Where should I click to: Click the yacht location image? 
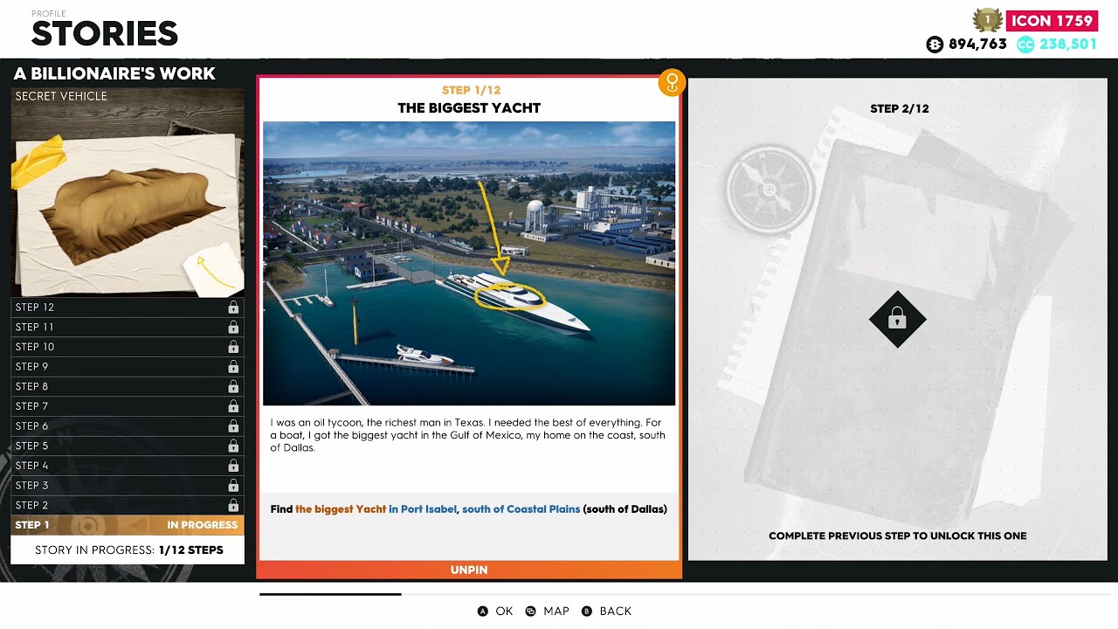pos(469,263)
